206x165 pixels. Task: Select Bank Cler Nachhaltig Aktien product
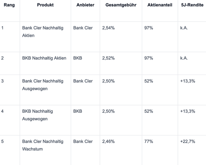43,31
